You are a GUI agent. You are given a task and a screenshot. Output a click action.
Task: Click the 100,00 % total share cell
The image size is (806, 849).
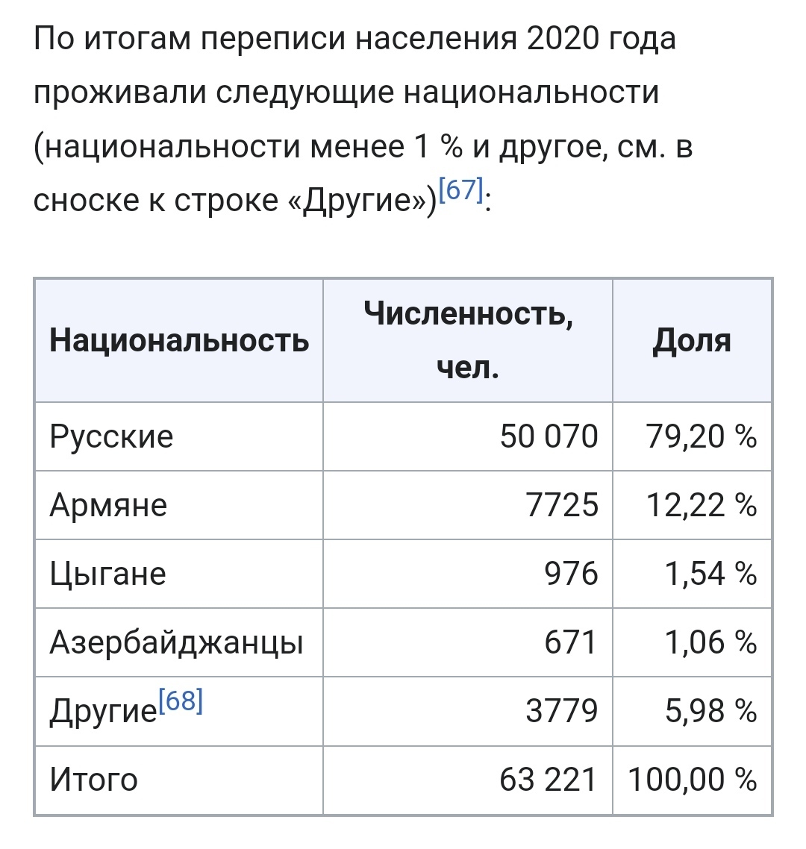pos(693,780)
